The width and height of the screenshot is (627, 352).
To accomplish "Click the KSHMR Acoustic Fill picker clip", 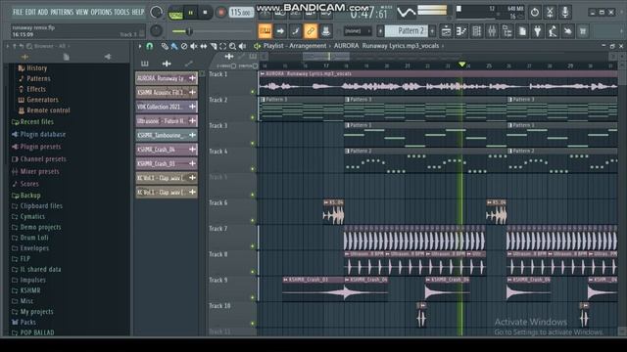I will (x=167, y=92).
